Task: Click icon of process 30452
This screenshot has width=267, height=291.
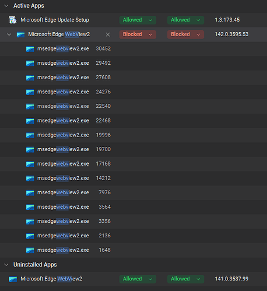Action: [x=30, y=49]
